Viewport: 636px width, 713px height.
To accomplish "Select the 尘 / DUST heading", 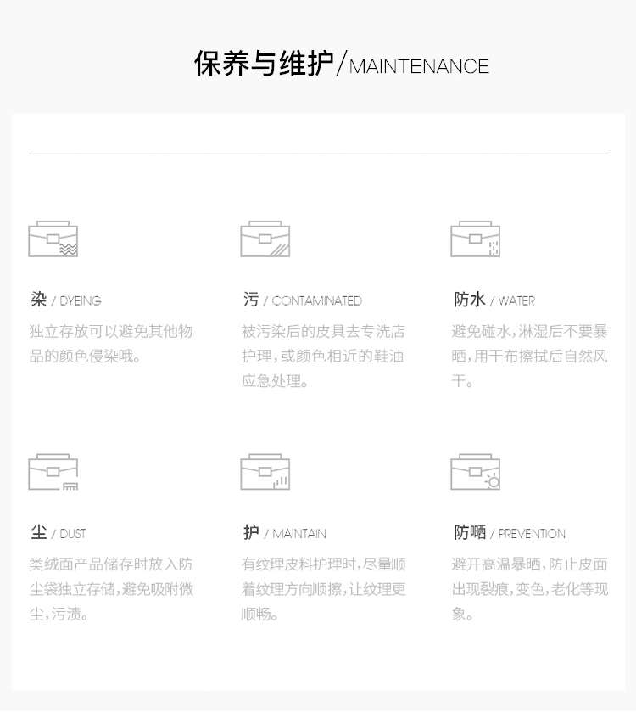I will click(58, 533).
